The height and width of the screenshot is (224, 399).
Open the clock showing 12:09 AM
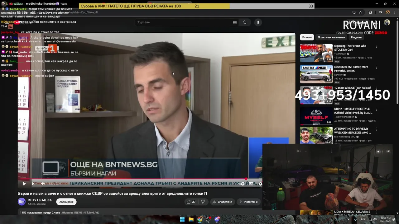coord(385,219)
